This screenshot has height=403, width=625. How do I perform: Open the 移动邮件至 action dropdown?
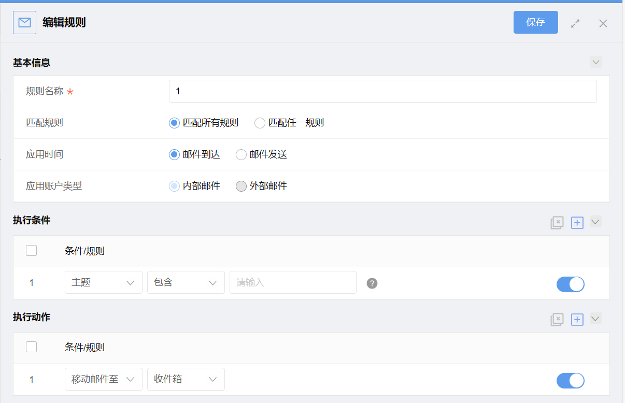[x=103, y=379]
